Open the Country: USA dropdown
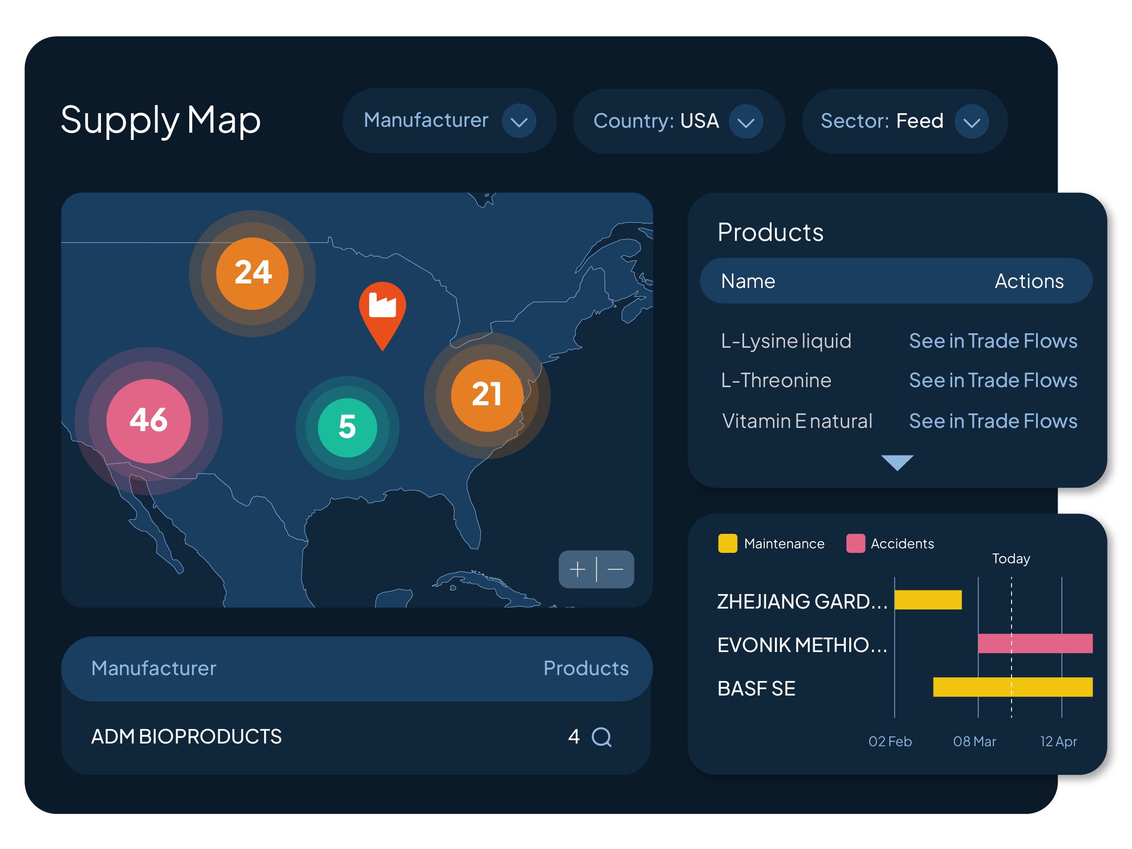The height and width of the screenshot is (849, 1132). tap(745, 122)
